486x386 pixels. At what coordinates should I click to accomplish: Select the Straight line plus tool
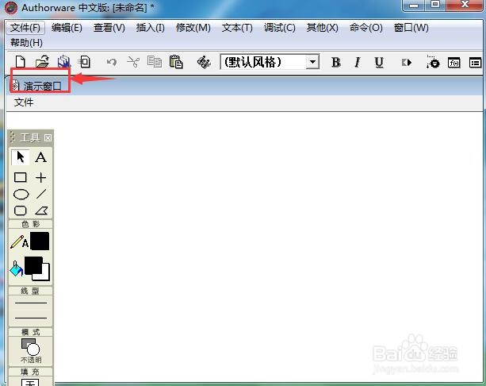[41, 177]
